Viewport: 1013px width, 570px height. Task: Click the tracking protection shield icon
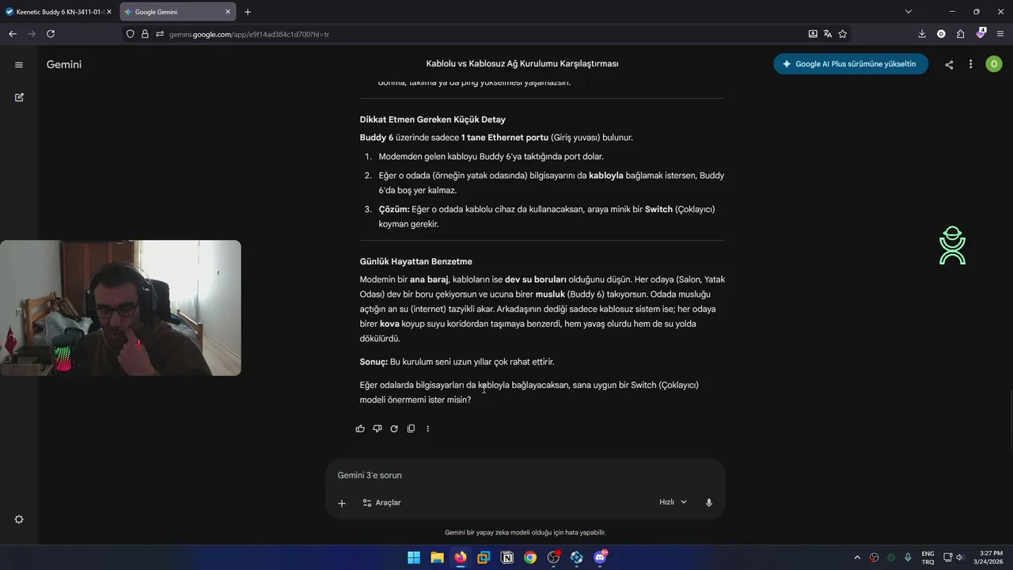click(131, 34)
